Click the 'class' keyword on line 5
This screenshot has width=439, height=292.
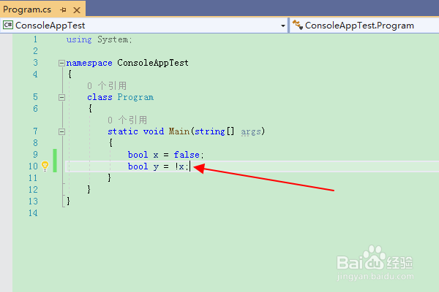(100, 97)
